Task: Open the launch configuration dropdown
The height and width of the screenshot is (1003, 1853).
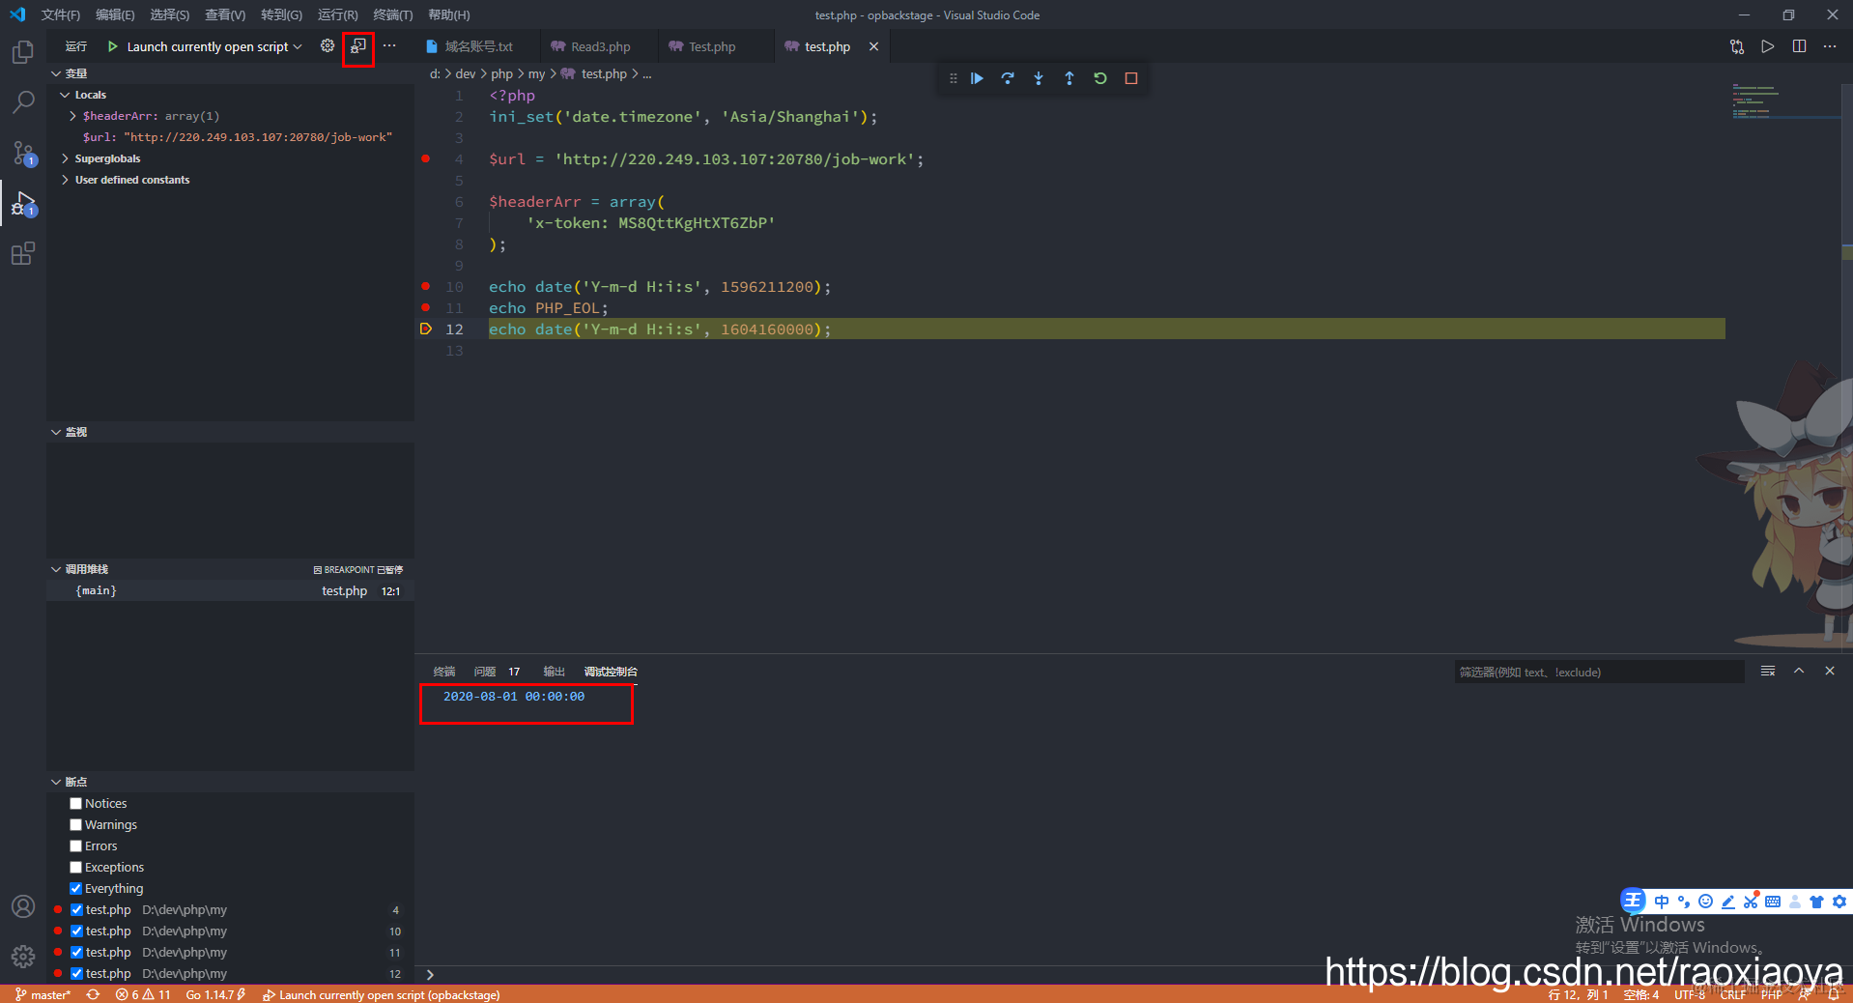Action: pyautogui.click(x=214, y=46)
